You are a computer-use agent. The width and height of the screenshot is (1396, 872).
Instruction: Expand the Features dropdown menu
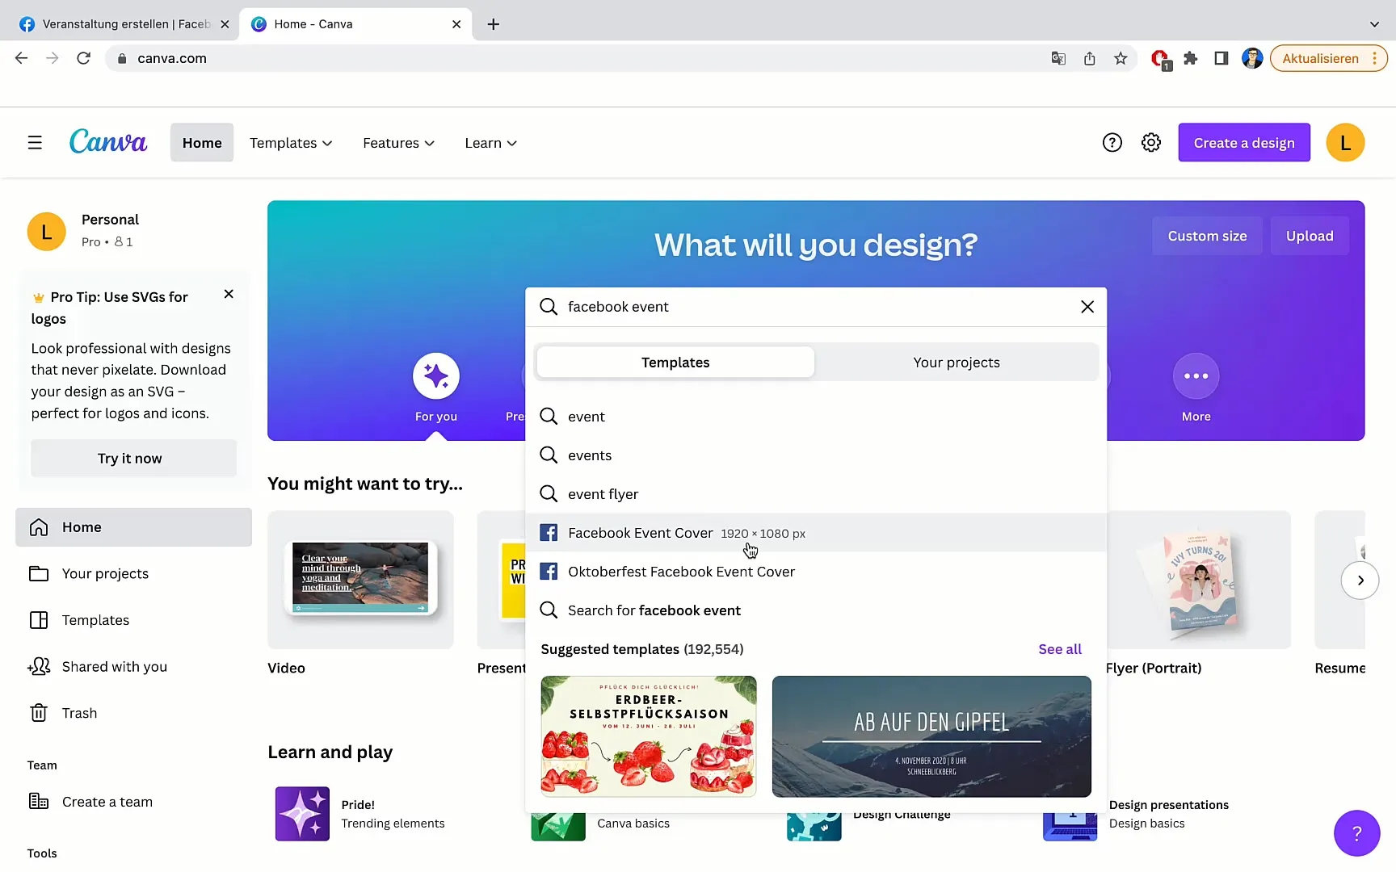pyautogui.click(x=398, y=143)
